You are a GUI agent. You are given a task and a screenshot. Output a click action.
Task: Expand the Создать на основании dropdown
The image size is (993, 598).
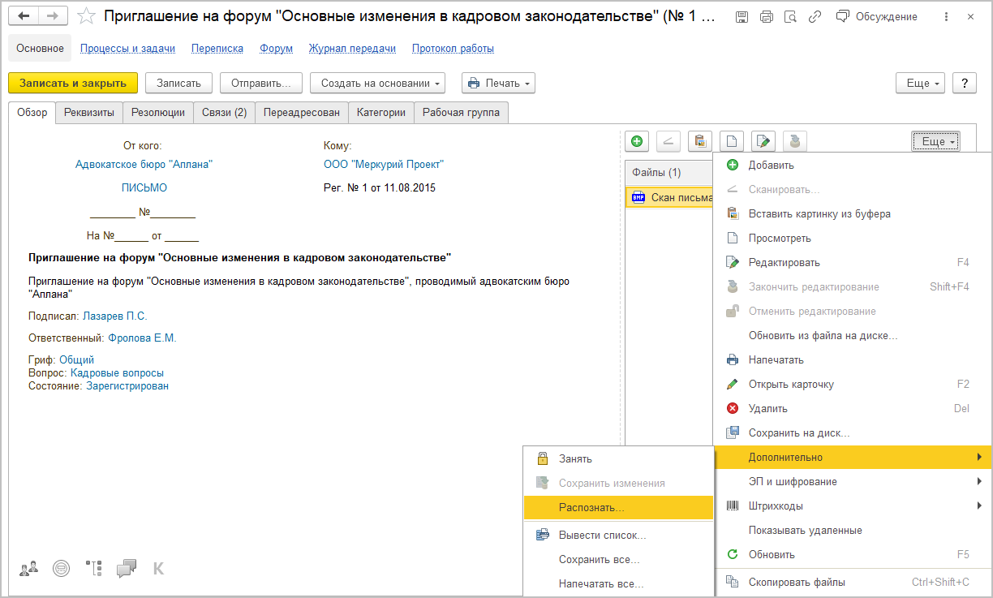378,83
